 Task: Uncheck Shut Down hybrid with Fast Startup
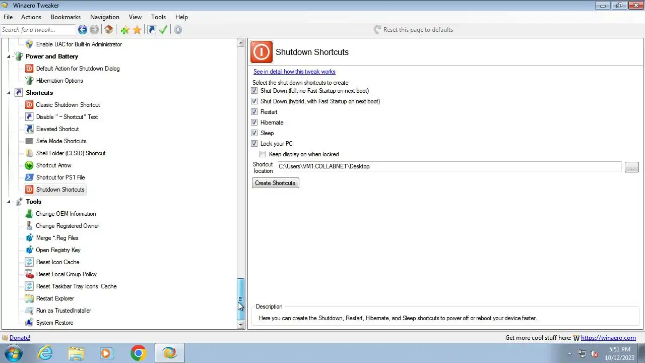(x=254, y=101)
